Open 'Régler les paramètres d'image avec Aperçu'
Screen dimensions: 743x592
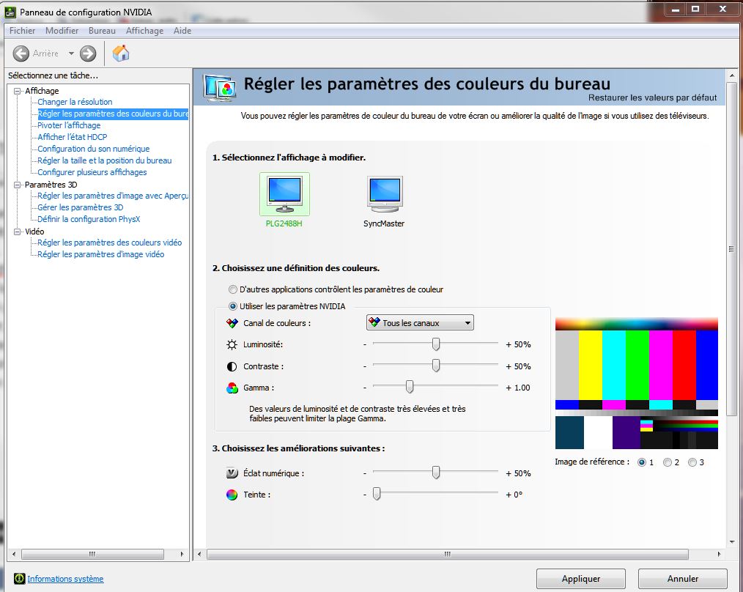tap(113, 196)
